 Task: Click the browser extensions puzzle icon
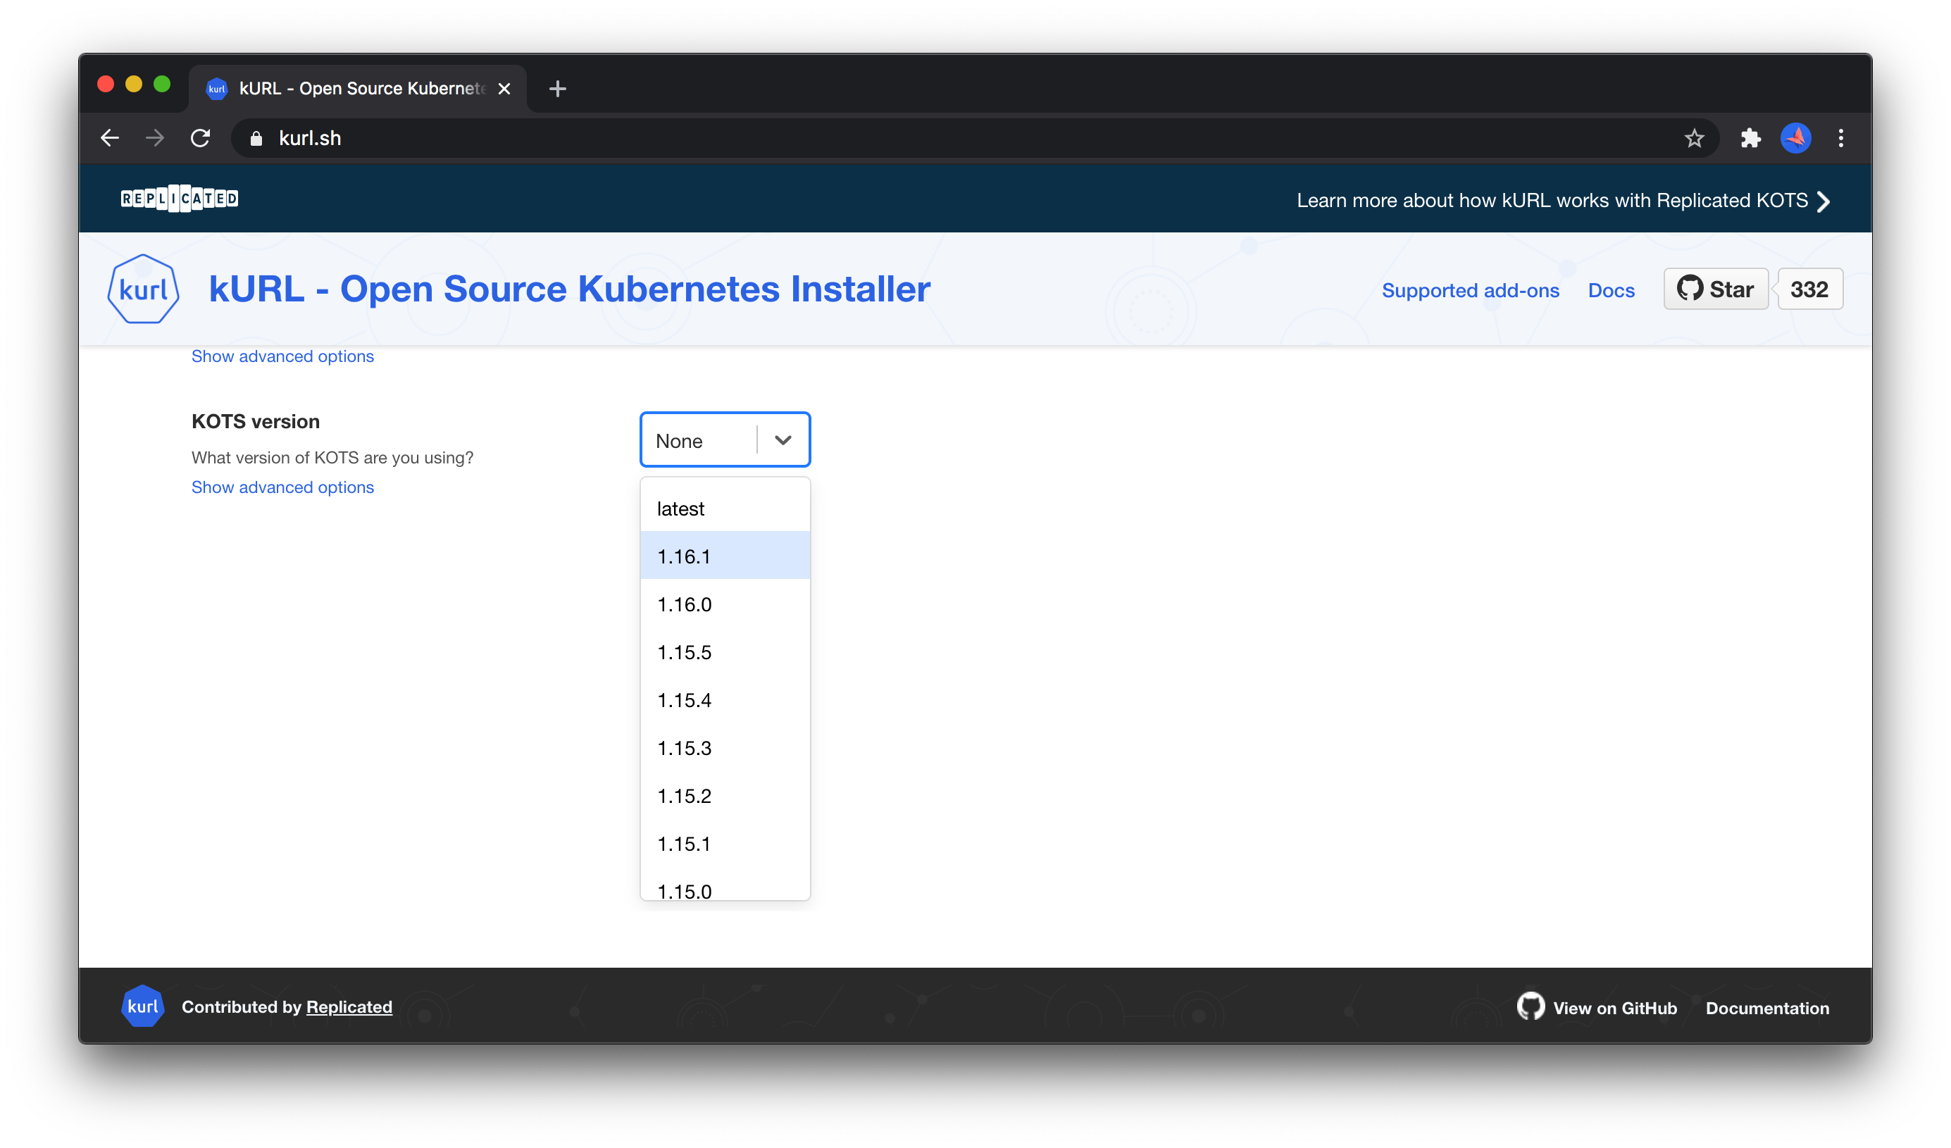tap(1750, 138)
